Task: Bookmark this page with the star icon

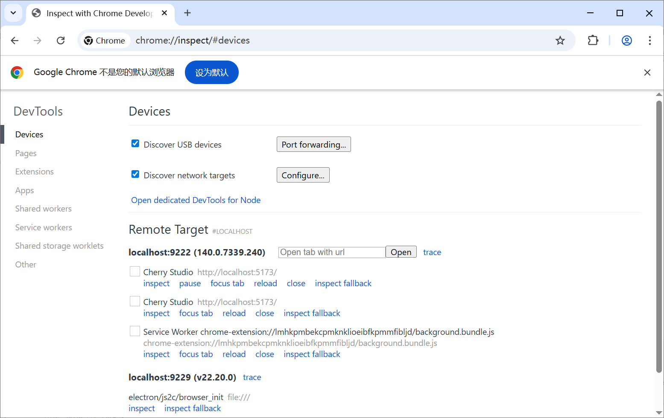Action: point(560,41)
